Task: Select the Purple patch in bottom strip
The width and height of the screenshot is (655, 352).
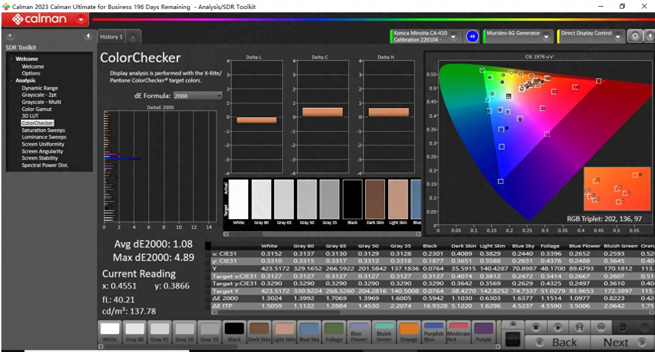Action: point(483,333)
